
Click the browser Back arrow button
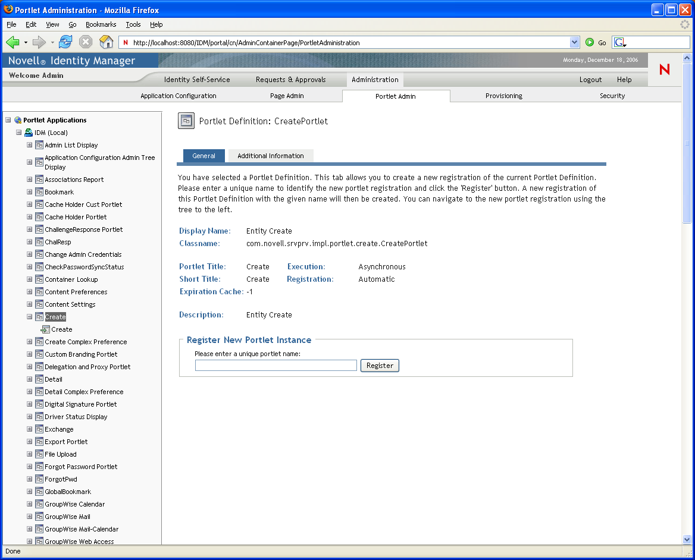coord(13,42)
